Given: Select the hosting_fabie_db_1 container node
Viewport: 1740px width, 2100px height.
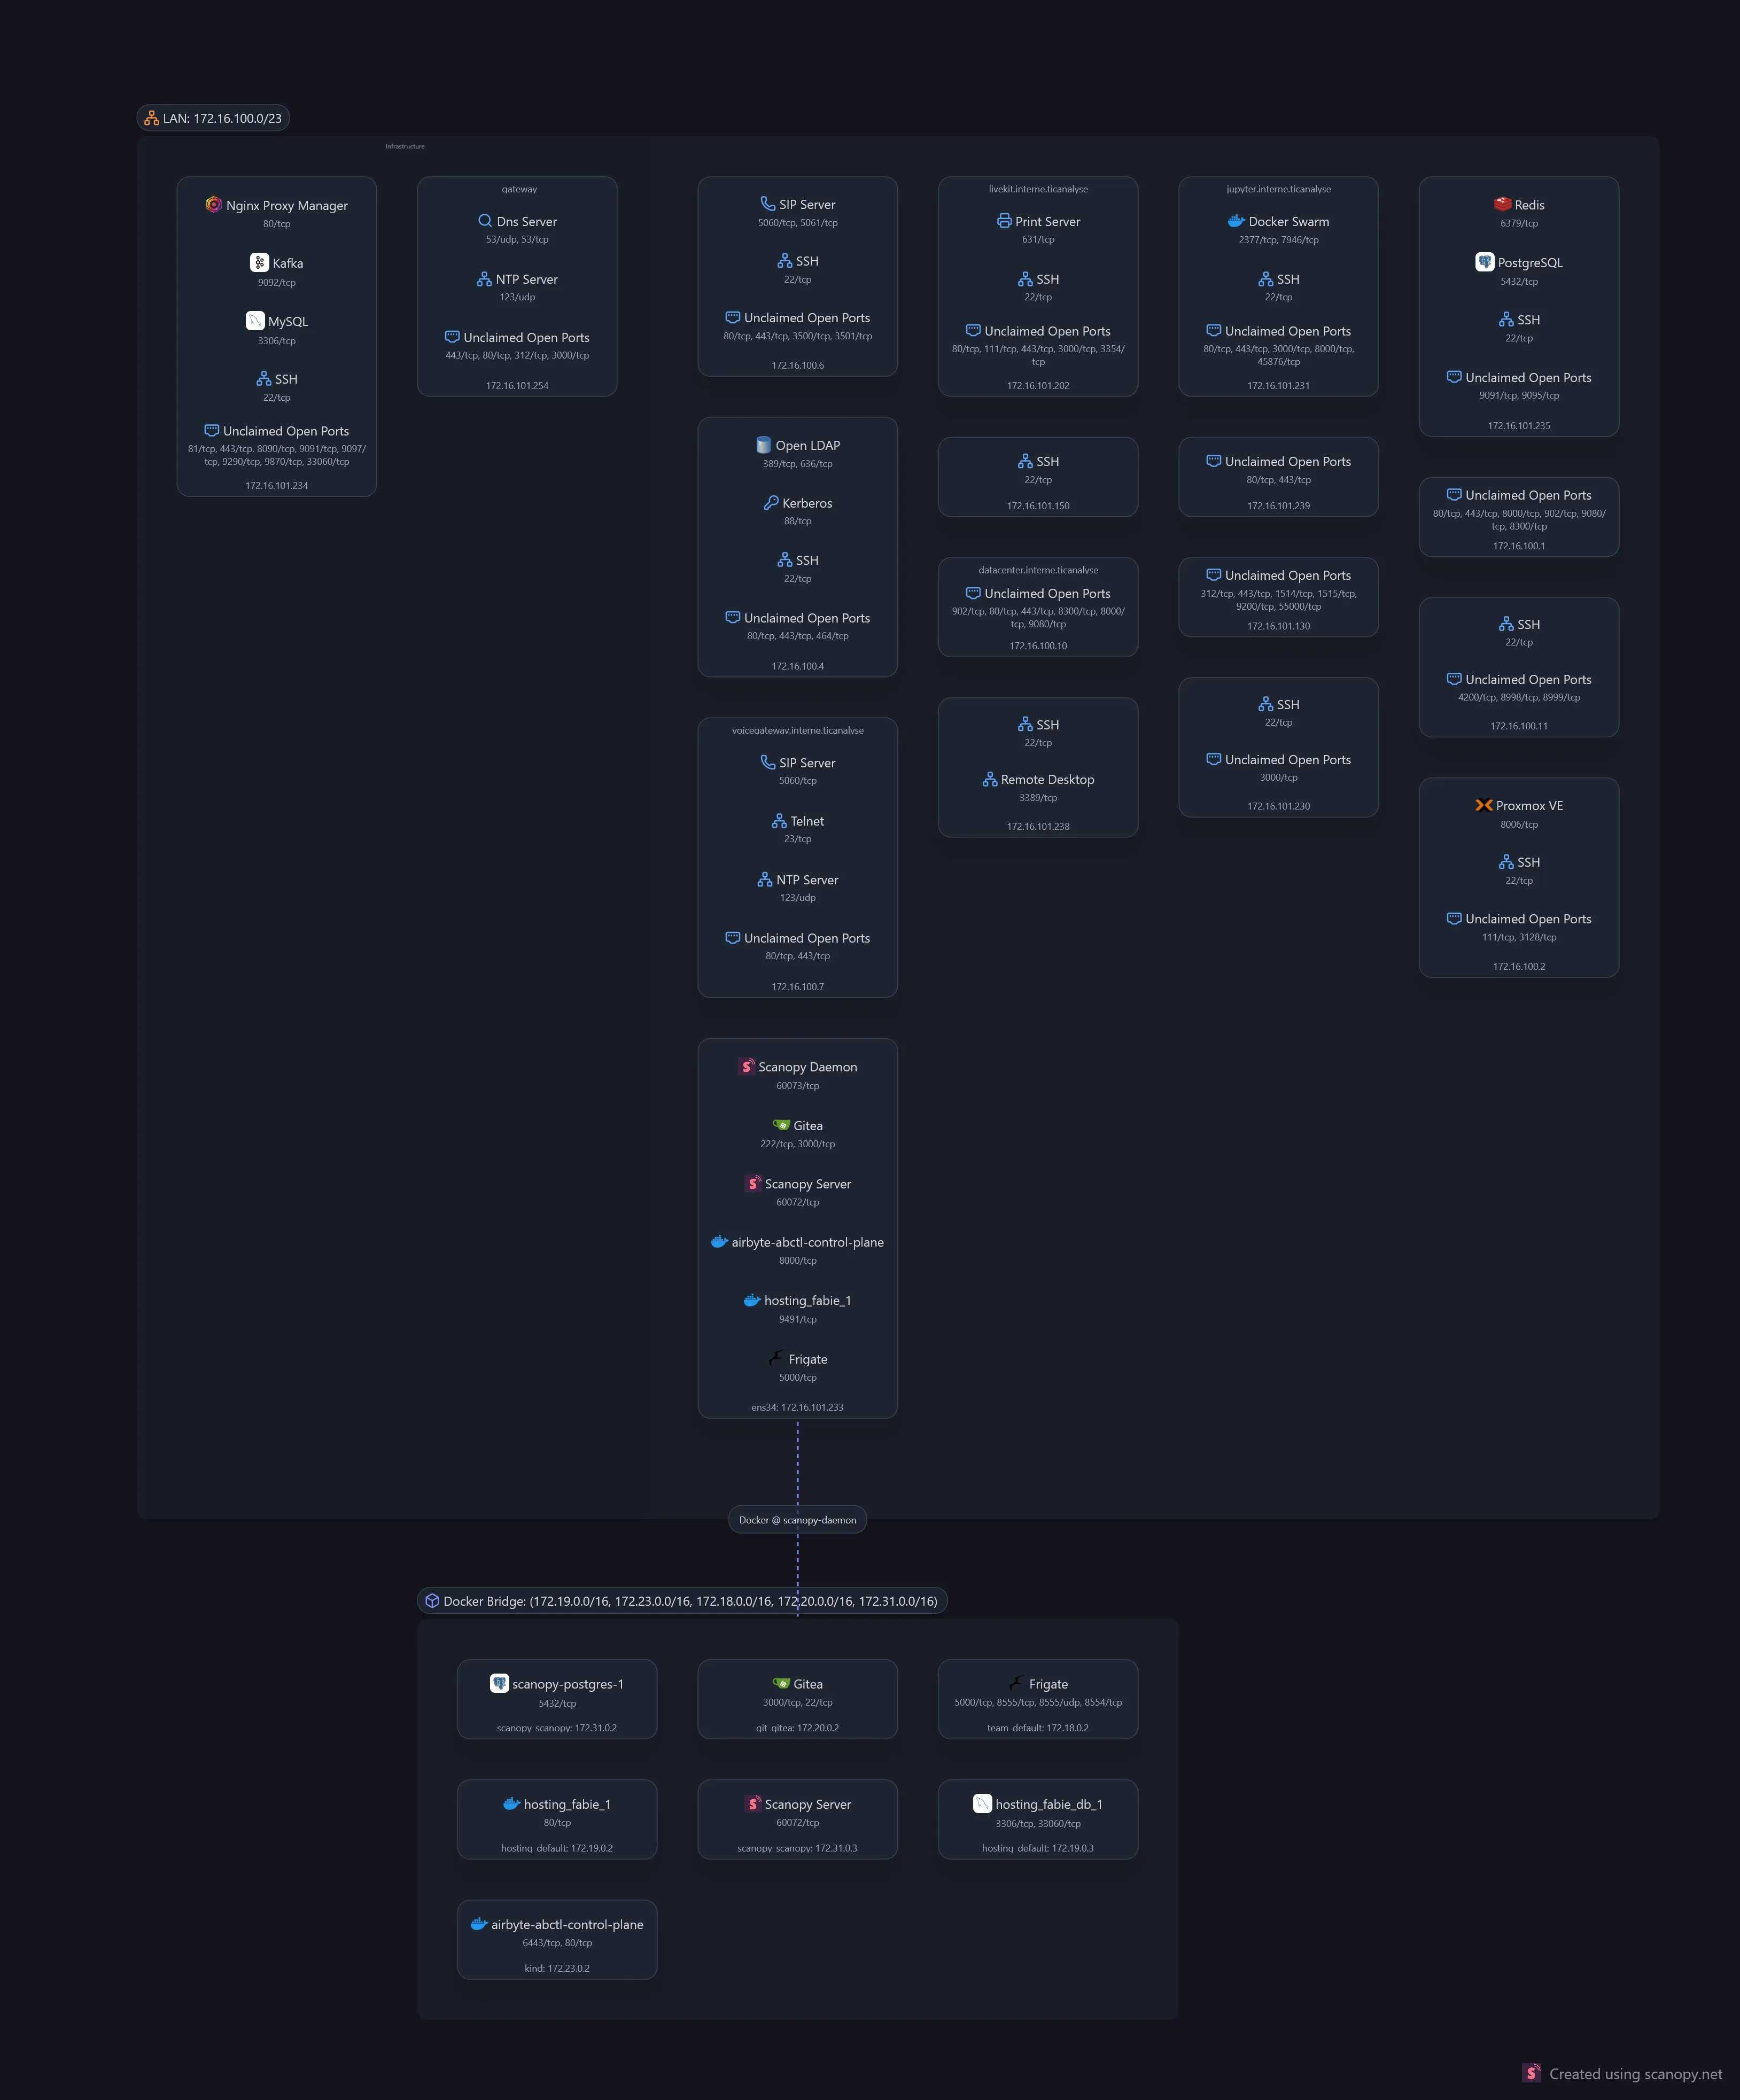Looking at the screenshot, I should tap(1037, 1819).
